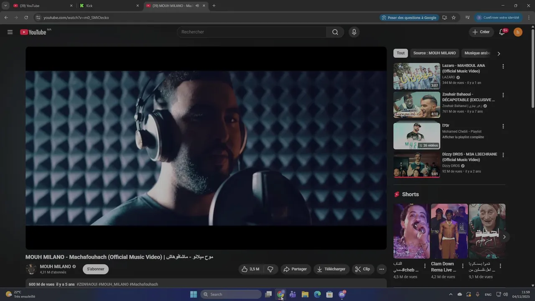Close the Kick tab
The height and width of the screenshot is (301, 535).
coord(138,6)
